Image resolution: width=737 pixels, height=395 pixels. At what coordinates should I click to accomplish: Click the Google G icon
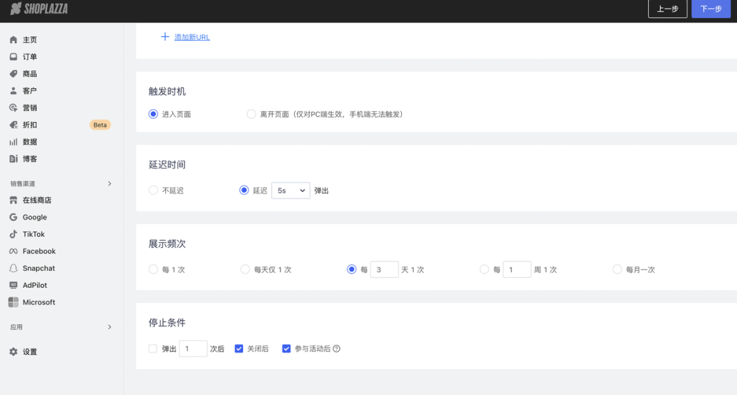pos(13,217)
